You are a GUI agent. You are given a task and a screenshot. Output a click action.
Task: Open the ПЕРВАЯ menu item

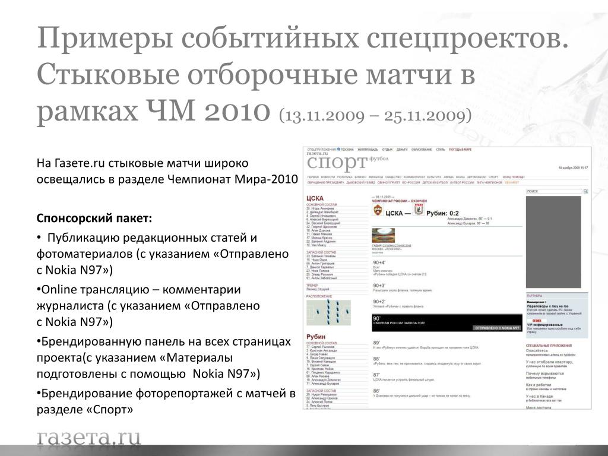coord(313,177)
